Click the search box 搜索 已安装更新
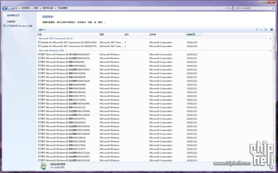This screenshot has width=278, height=173. coord(253,8)
